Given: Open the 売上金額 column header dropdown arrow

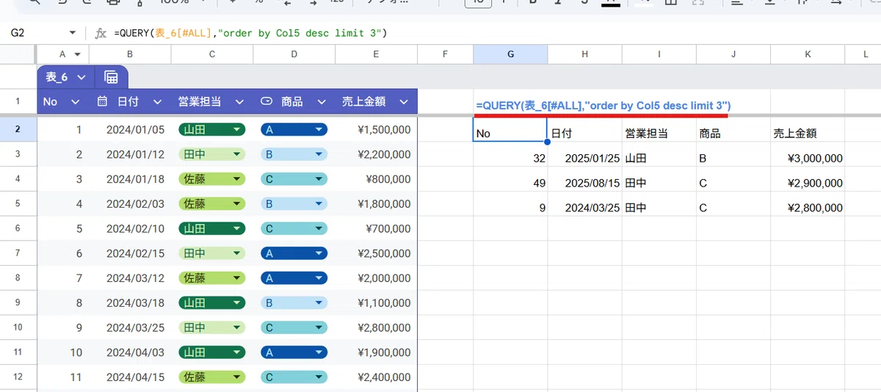Looking at the screenshot, I should pyautogui.click(x=403, y=102).
